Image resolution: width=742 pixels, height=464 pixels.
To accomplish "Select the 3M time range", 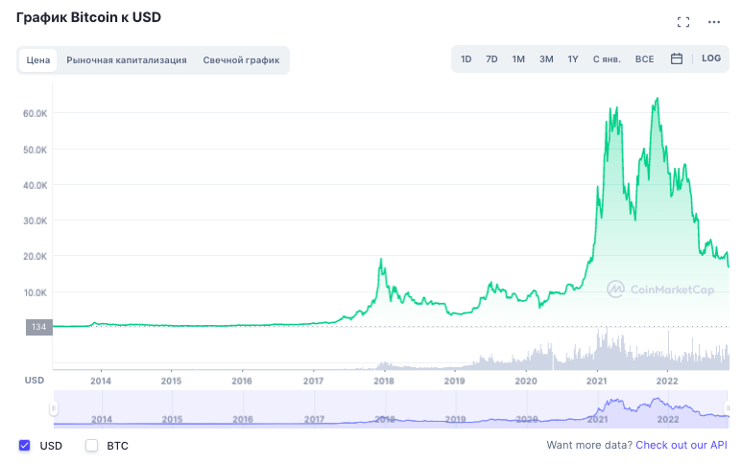I will (546, 59).
